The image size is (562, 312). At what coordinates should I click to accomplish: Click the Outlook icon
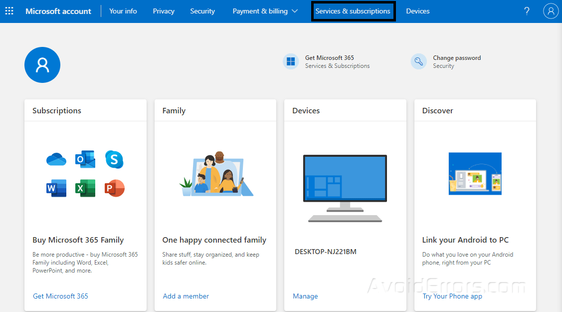(x=85, y=159)
